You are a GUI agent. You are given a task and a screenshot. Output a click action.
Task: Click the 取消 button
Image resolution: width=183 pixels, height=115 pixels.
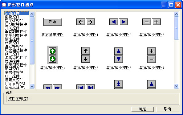click(x=168, y=109)
